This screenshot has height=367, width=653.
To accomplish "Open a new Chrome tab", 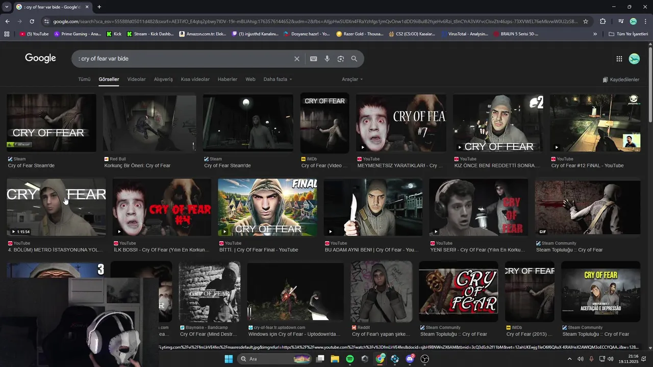I will pos(99,7).
